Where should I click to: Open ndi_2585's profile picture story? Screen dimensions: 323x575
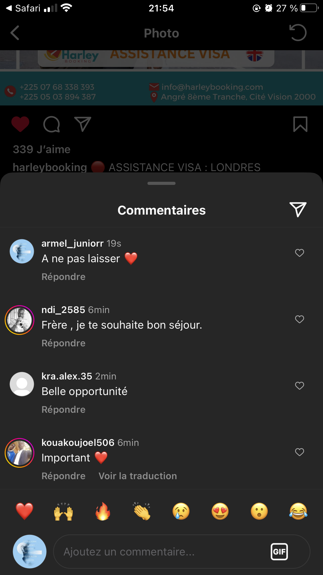[x=20, y=320]
